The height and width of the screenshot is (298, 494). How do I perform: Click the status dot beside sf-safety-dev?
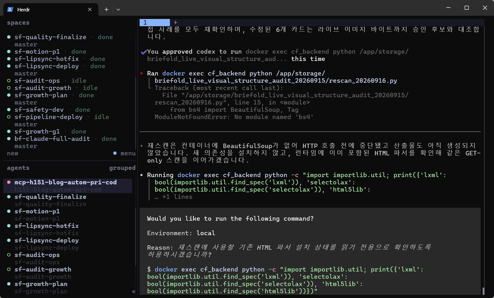pos(9,110)
